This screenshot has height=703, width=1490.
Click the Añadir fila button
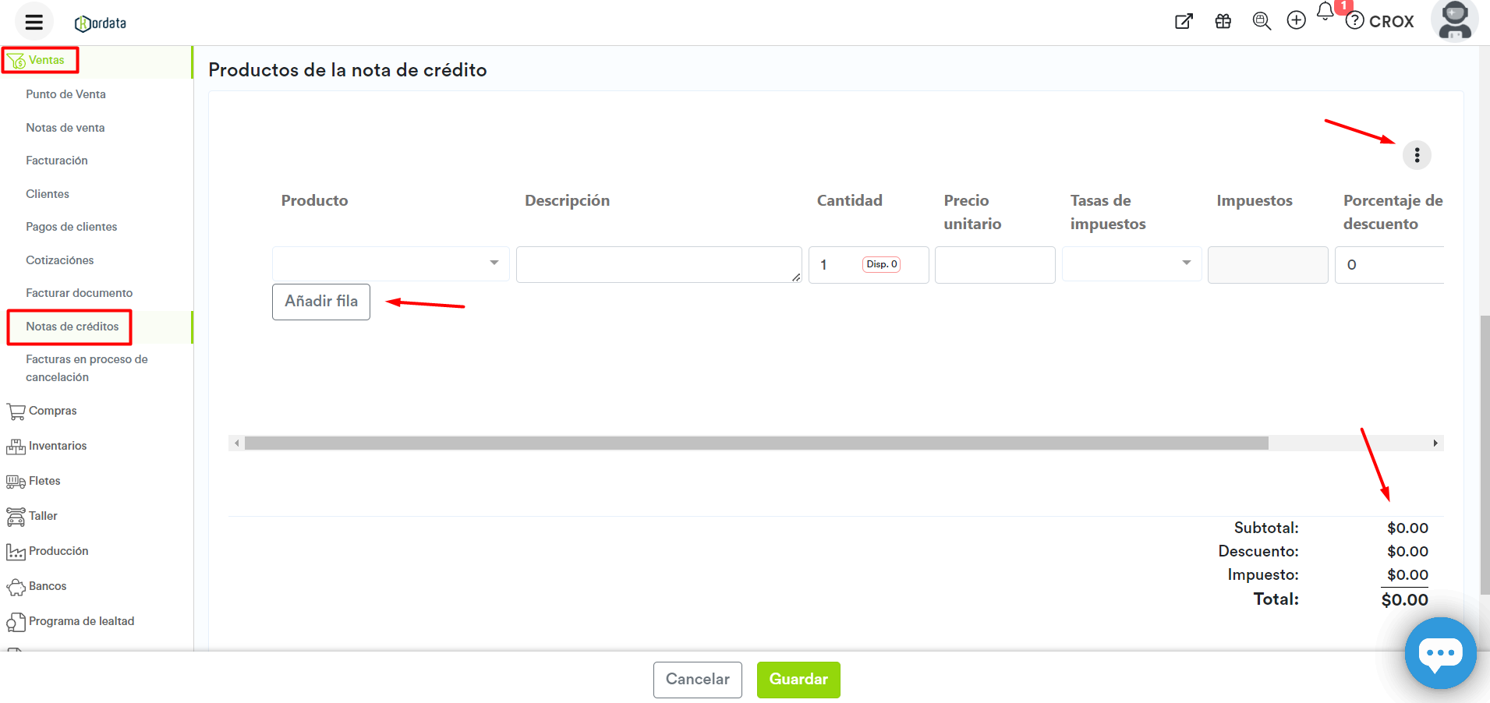[x=320, y=302]
